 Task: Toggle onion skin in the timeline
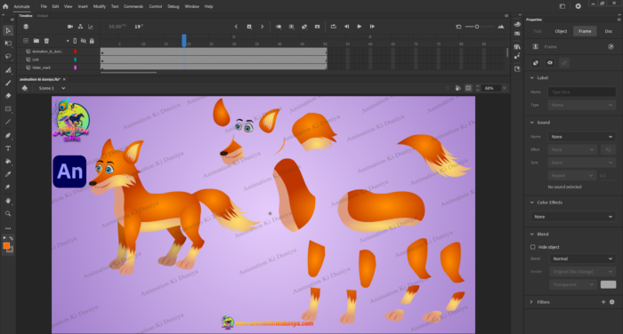click(279, 27)
